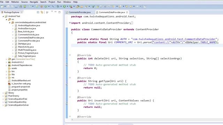The height and width of the screenshot is (125, 223).
Task: Expand the Pixel Enemy project
Action: (3, 96)
